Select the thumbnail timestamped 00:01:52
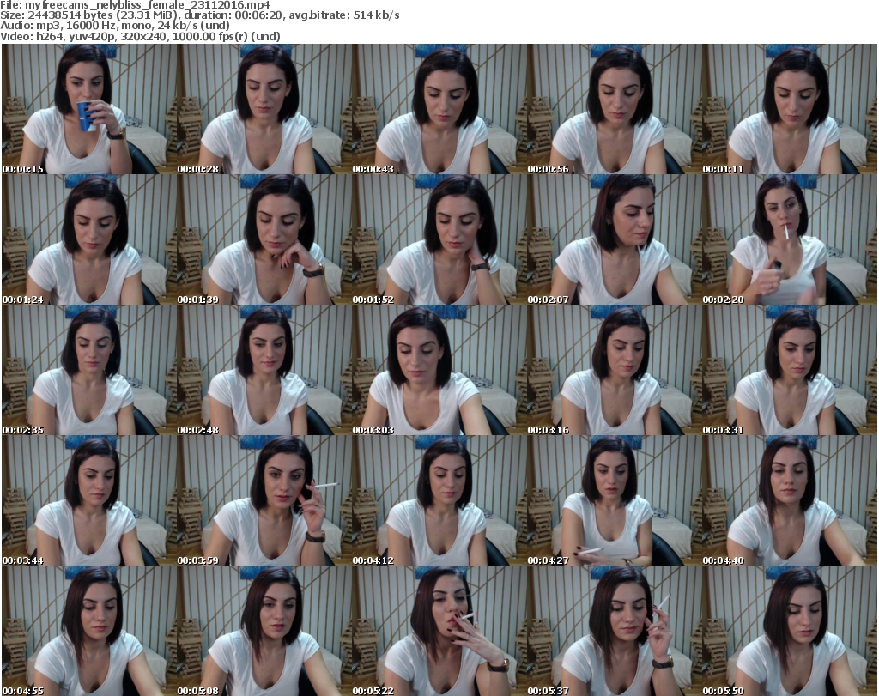 439,239
